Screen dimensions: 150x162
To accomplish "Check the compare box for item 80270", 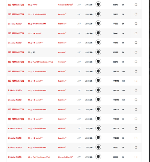I will [136, 5].
